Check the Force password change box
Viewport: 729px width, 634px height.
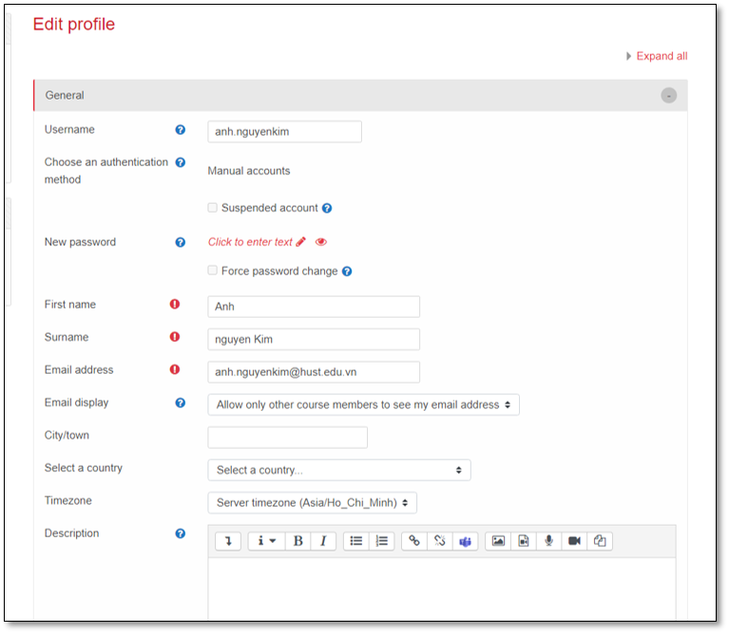(213, 270)
